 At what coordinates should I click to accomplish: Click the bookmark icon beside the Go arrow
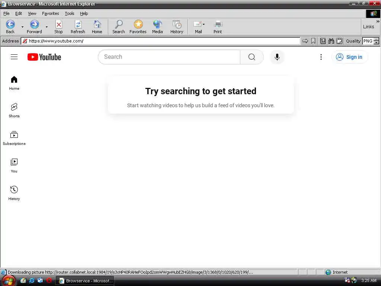pyautogui.click(x=313, y=41)
